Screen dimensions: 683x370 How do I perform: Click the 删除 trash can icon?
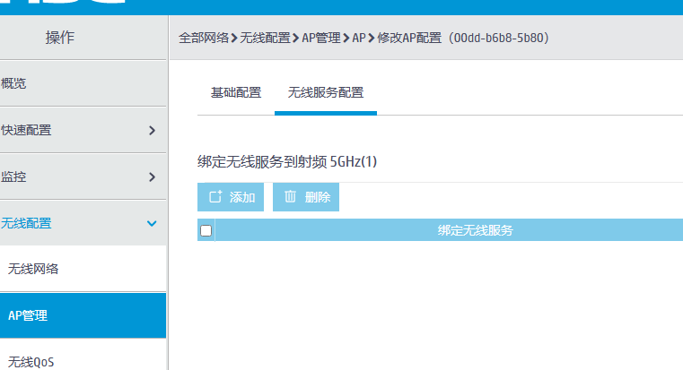pyautogui.click(x=290, y=196)
